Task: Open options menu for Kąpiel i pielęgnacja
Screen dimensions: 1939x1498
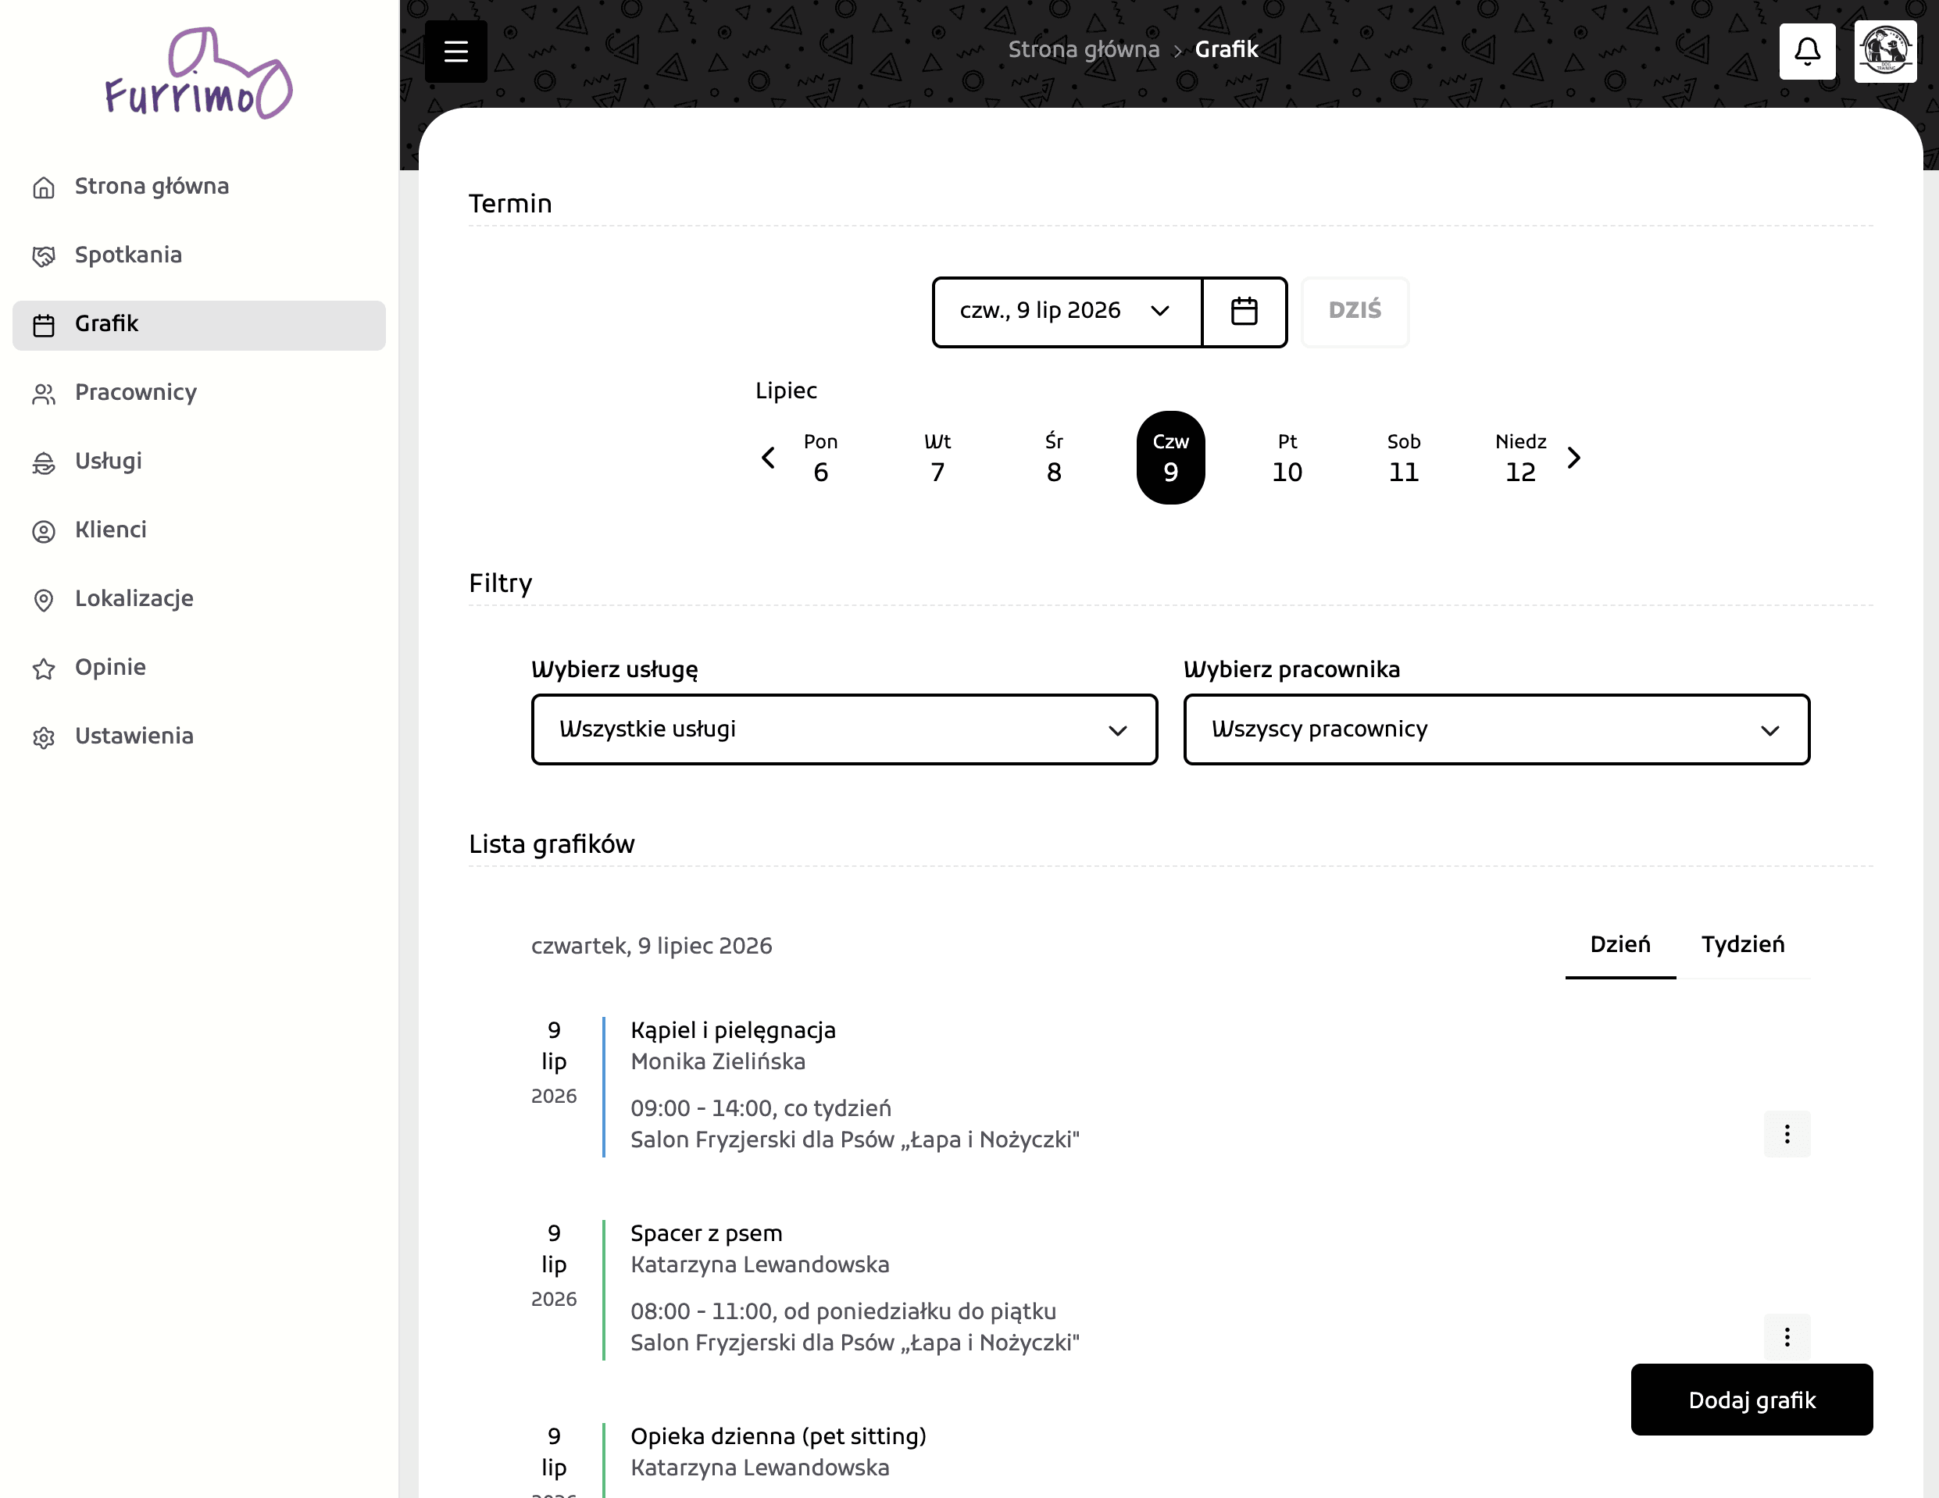Action: point(1787,1133)
